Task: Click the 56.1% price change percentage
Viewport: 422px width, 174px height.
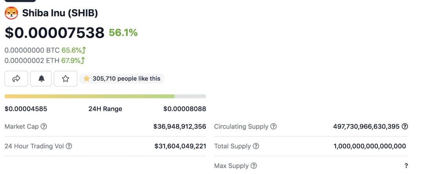Action: coord(123,33)
